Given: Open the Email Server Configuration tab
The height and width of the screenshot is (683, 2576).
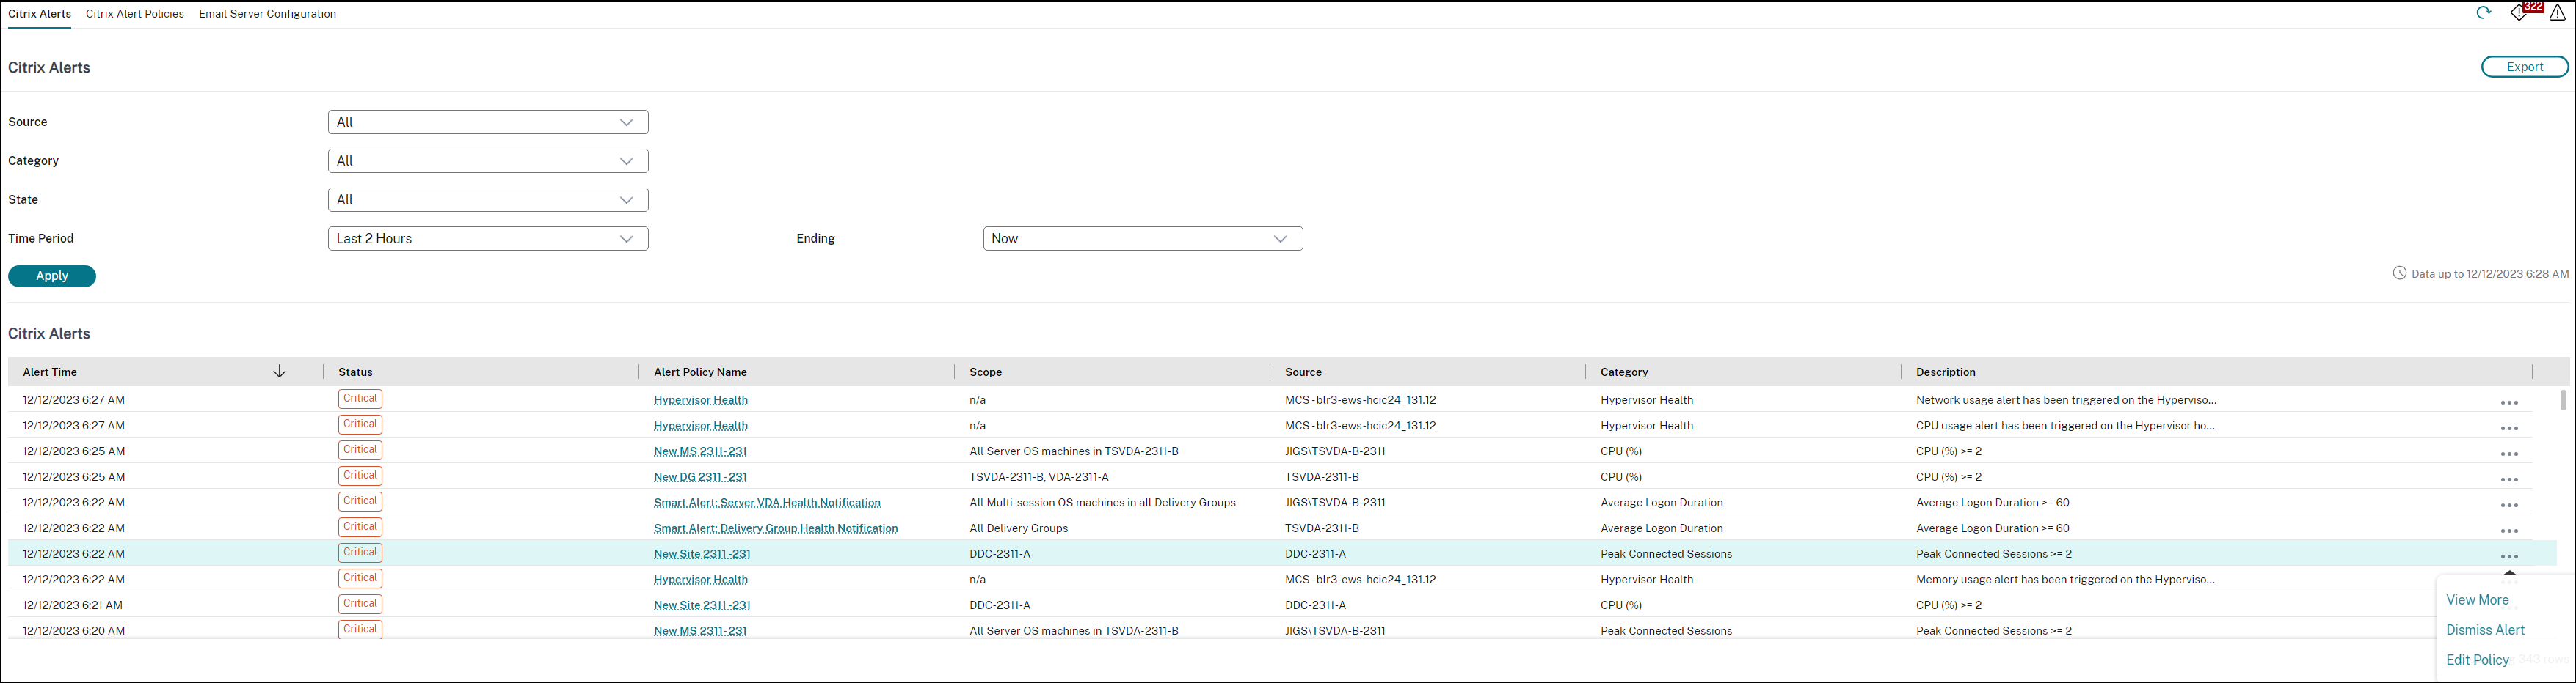Looking at the screenshot, I should tap(267, 13).
